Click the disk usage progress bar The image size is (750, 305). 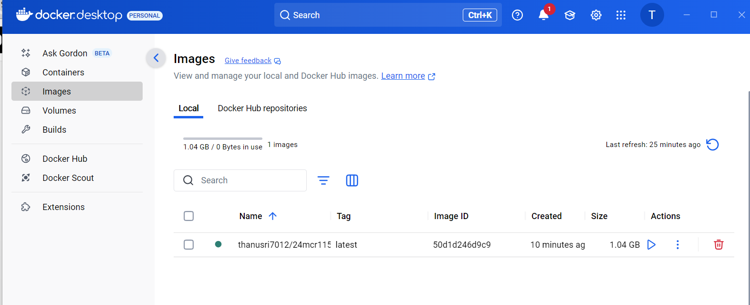pyautogui.click(x=223, y=138)
